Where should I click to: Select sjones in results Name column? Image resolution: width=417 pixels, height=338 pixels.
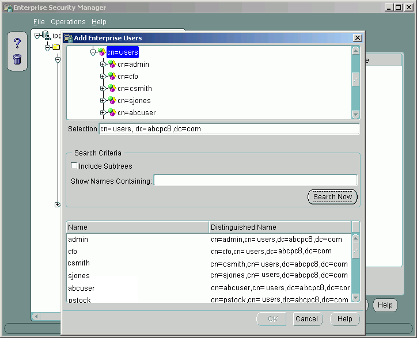point(79,275)
